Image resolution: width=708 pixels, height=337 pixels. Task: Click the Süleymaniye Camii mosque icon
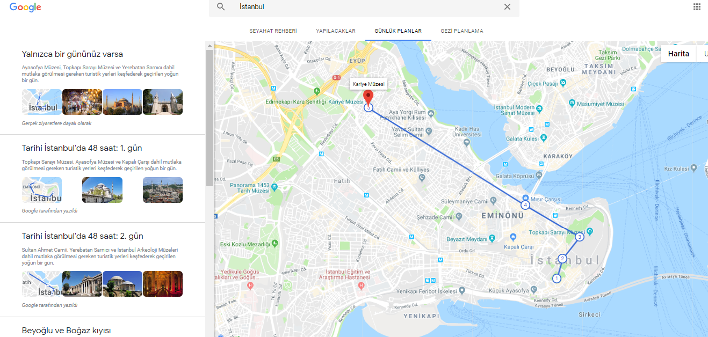[x=494, y=201]
